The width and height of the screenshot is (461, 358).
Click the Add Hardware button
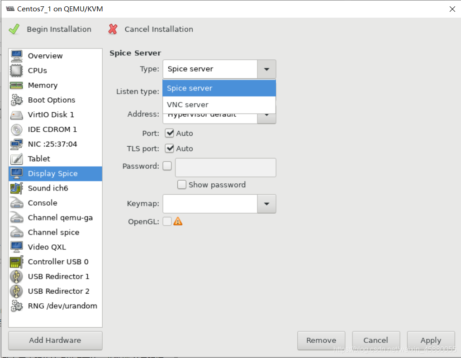tap(55, 340)
